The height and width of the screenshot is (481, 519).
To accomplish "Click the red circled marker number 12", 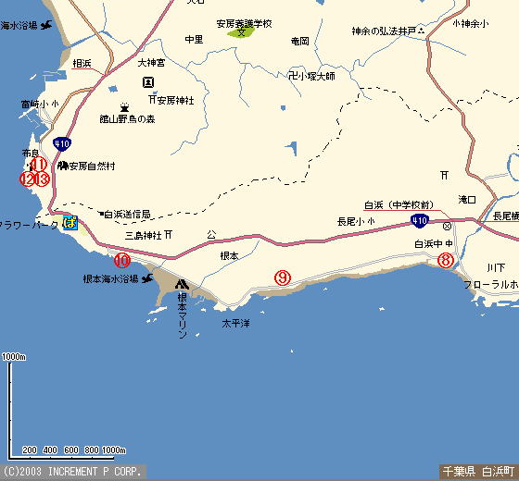I will coord(27,179).
